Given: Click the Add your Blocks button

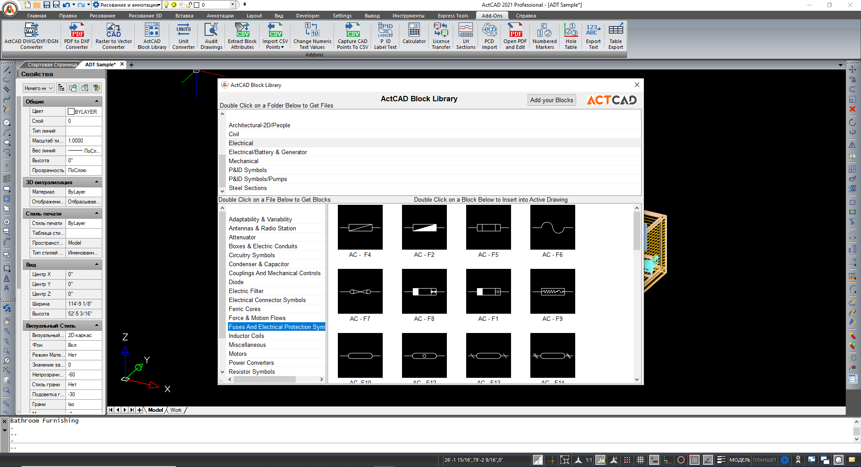Looking at the screenshot, I should 551,99.
